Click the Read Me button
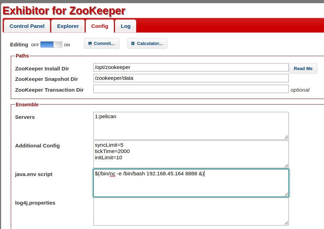 pyautogui.click(x=303, y=68)
